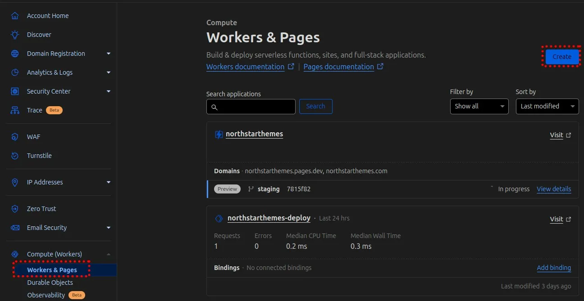Click the Analytics & Logs pie chart icon

[15, 72]
